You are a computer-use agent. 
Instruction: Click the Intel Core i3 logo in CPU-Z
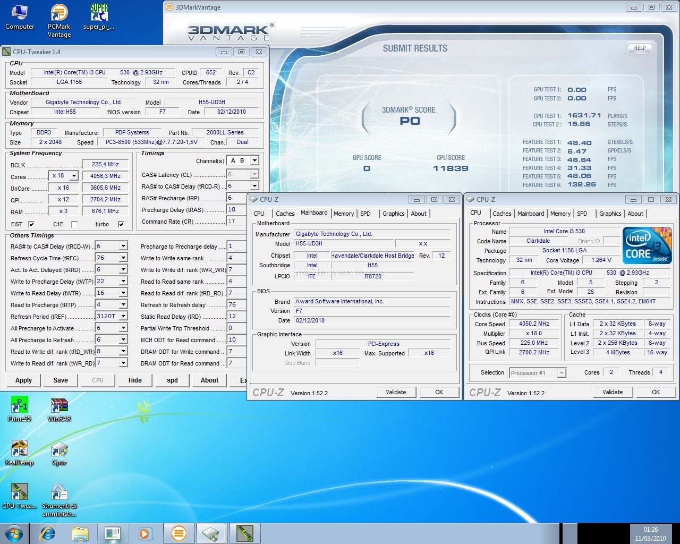647,245
